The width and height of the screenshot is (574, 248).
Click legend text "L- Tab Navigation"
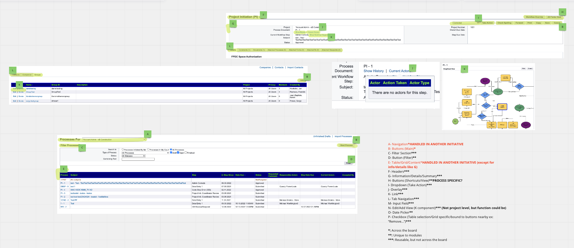[403, 199]
